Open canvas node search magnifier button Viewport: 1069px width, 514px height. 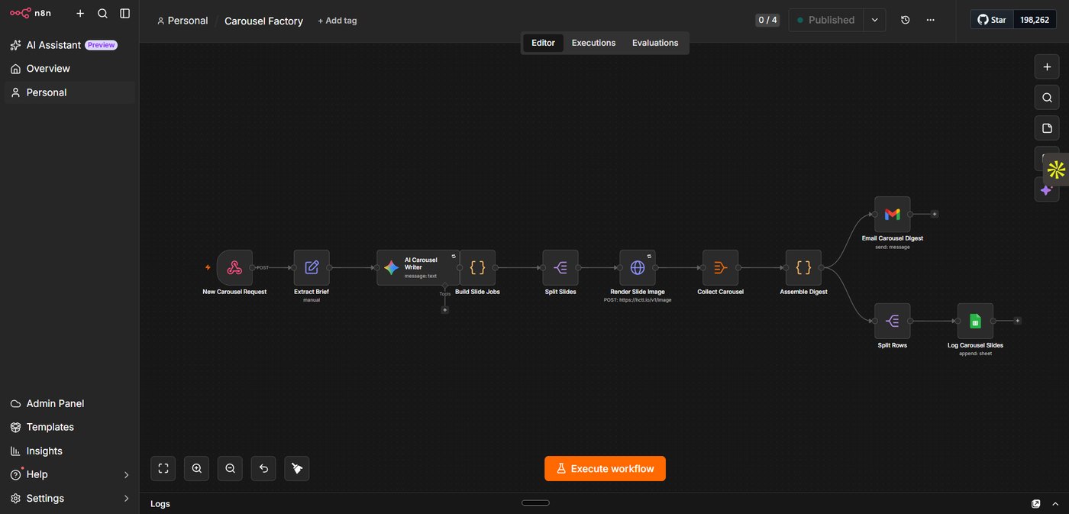pyautogui.click(x=1047, y=97)
